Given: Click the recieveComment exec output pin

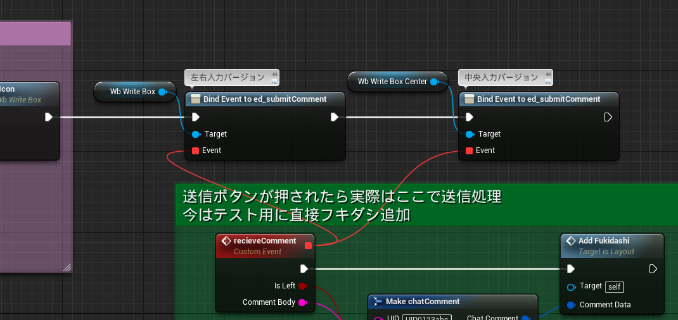Looking at the screenshot, I should [x=304, y=269].
